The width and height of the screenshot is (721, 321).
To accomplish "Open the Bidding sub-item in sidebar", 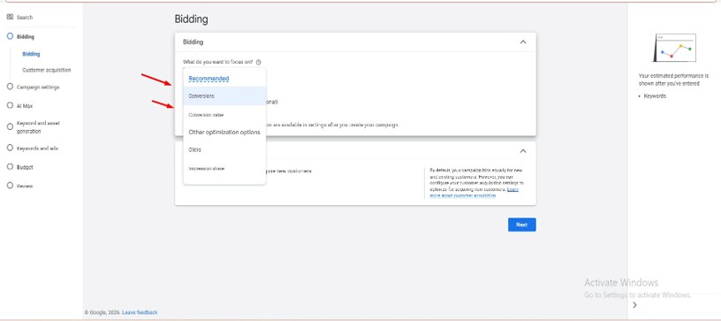I will (31, 54).
